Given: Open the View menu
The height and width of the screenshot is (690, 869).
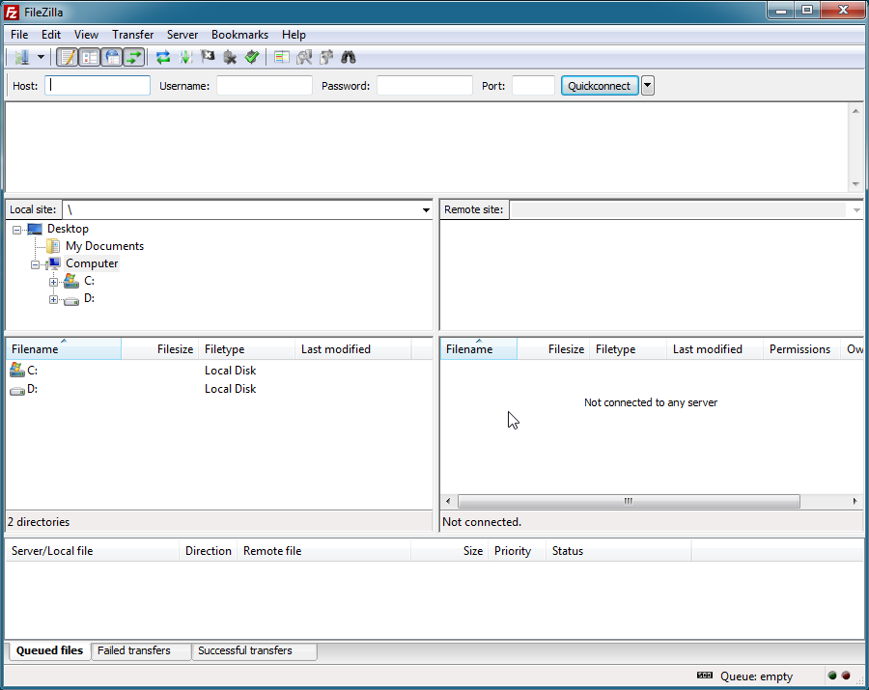Looking at the screenshot, I should (87, 35).
